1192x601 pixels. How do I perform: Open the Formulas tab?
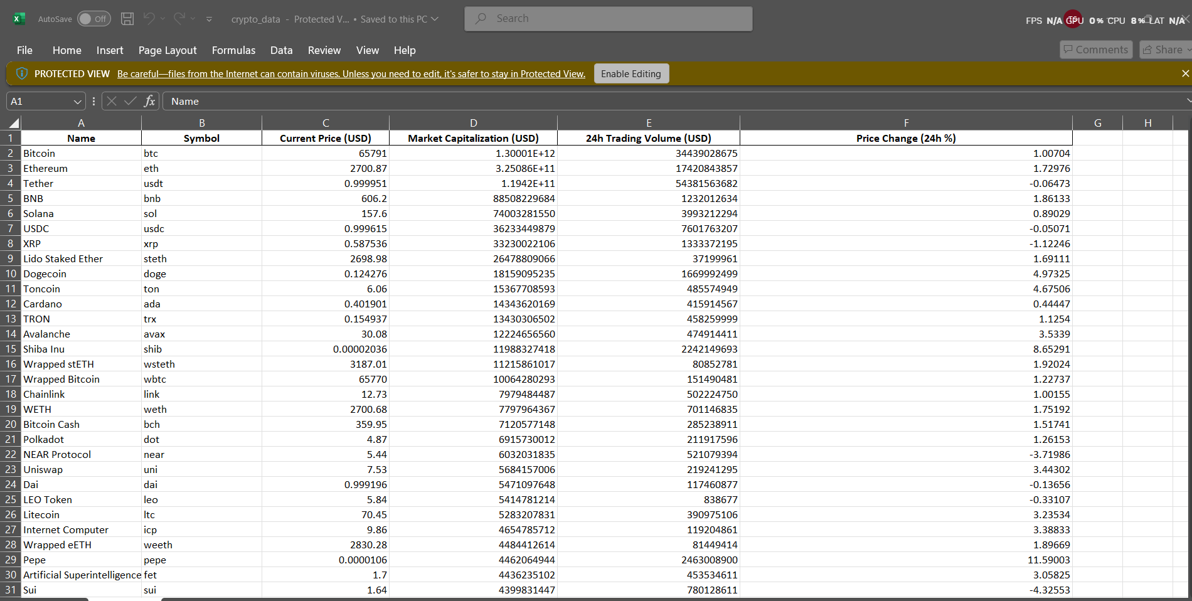tap(233, 50)
